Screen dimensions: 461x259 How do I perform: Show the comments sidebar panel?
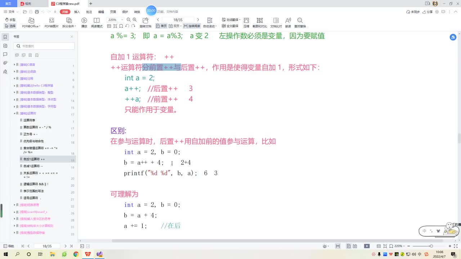tap(5, 54)
